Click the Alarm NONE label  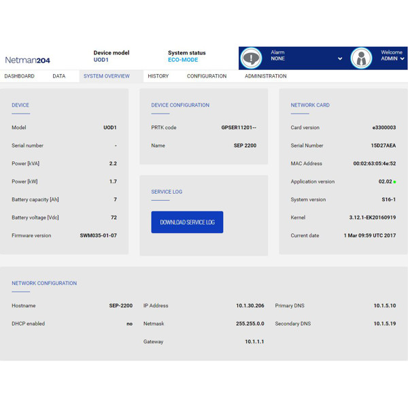pyautogui.click(x=277, y=56)
